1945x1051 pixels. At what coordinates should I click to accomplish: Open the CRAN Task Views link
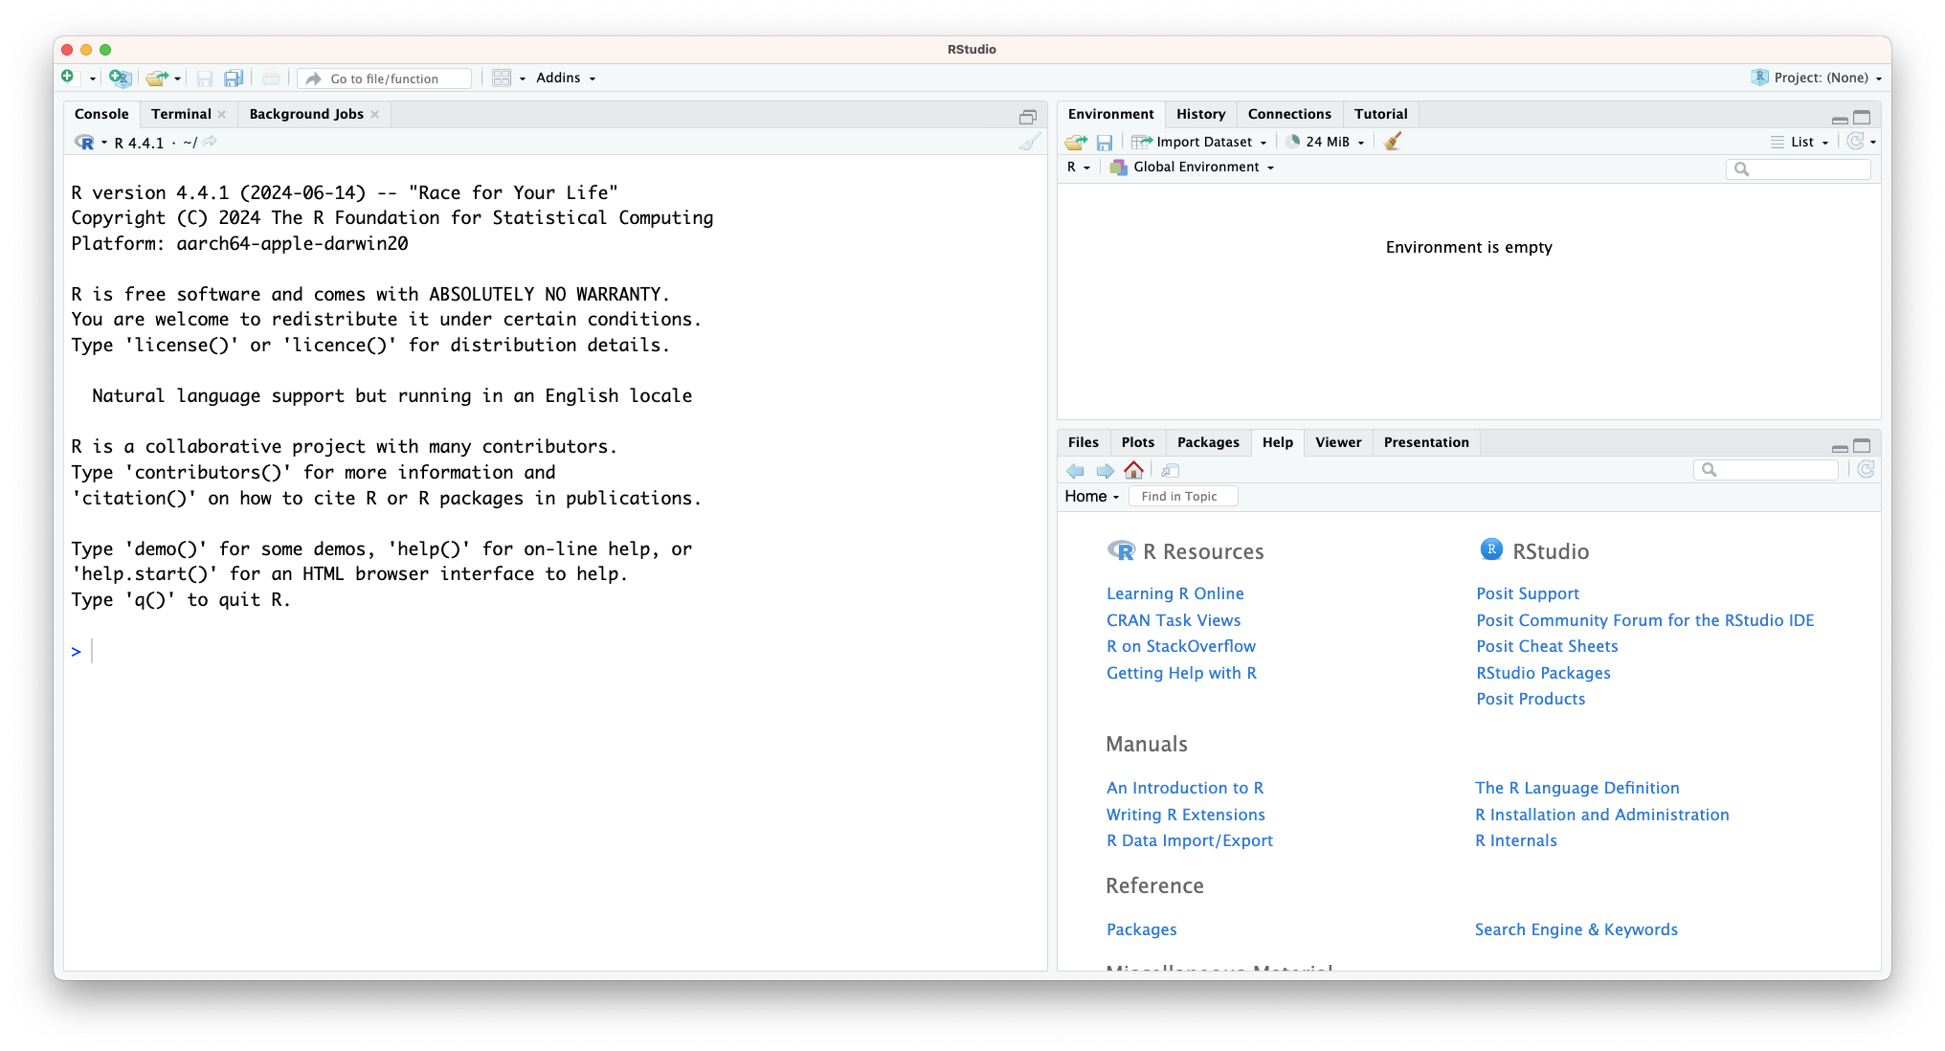[1174, 620]
